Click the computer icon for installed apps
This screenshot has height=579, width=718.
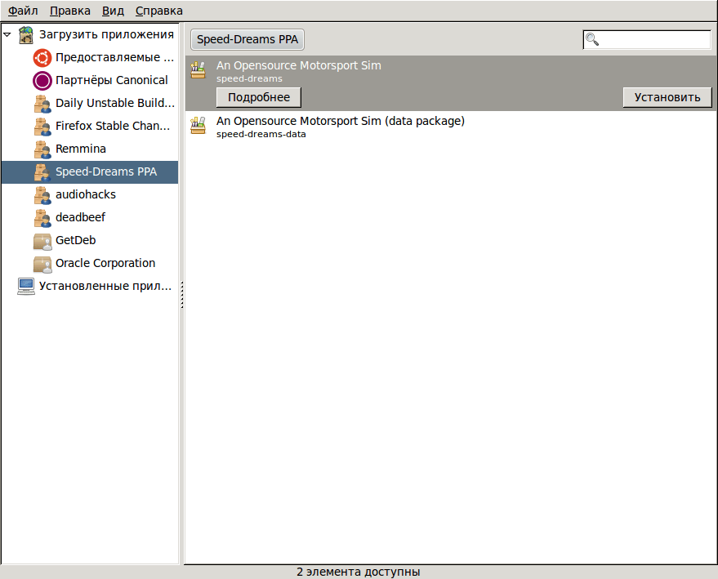(x=25, y=287)
